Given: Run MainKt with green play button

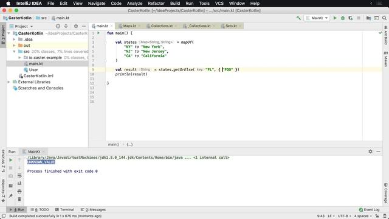Looking at the screenshot, I should click(x=335, y=18).
